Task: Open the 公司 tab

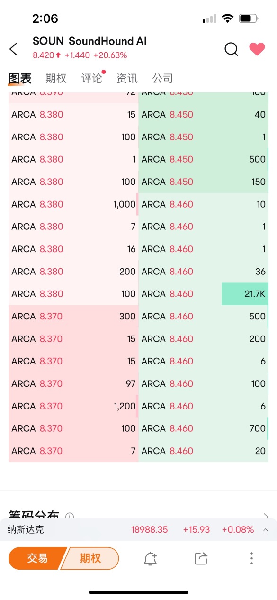Action: pos(162,78)
